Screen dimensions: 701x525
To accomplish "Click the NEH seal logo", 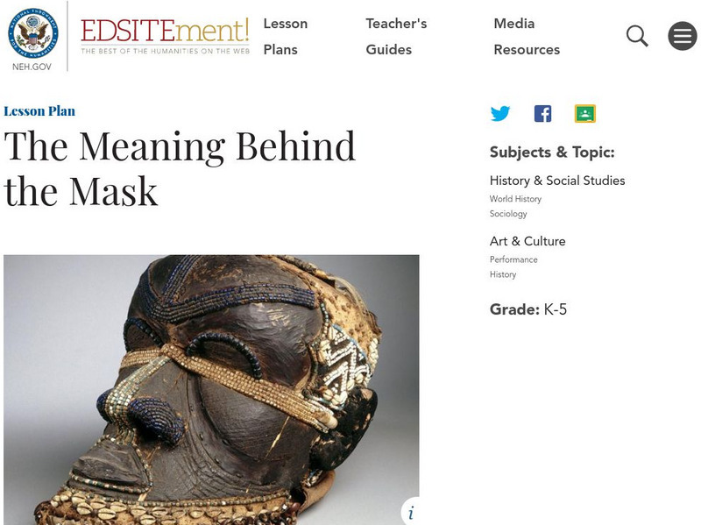I will tap(33, 33).
